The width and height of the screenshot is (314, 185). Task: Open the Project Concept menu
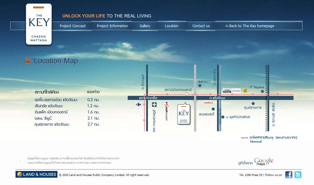pos(73,26)
